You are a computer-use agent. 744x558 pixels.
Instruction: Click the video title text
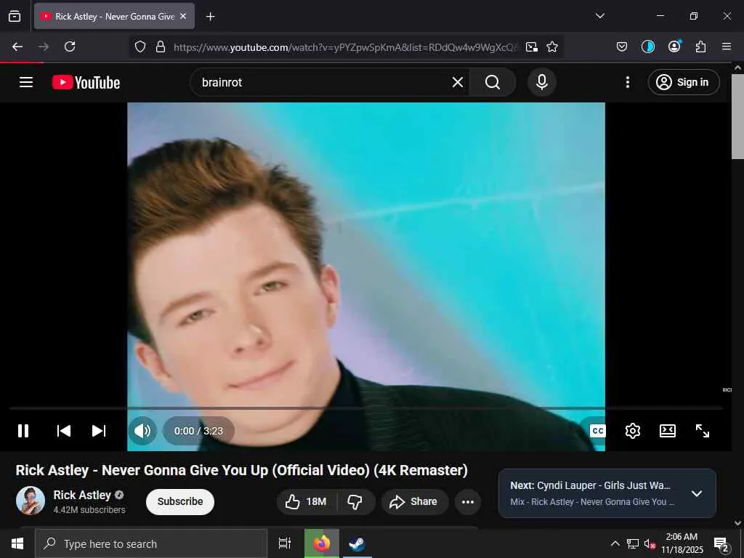(241, 470)
